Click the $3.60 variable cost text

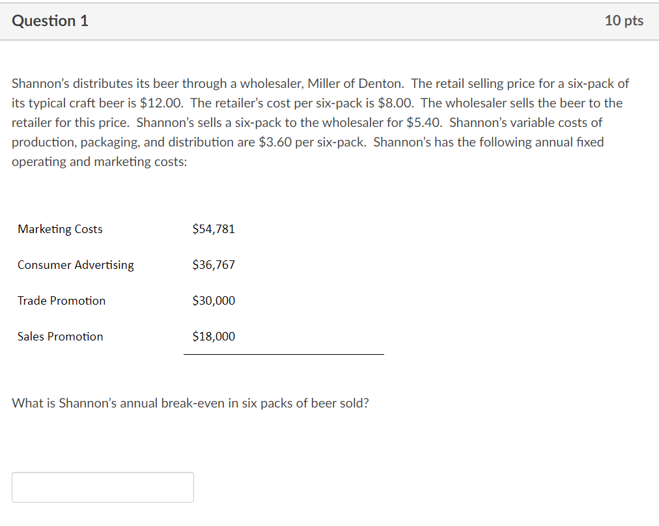point(275,142)
